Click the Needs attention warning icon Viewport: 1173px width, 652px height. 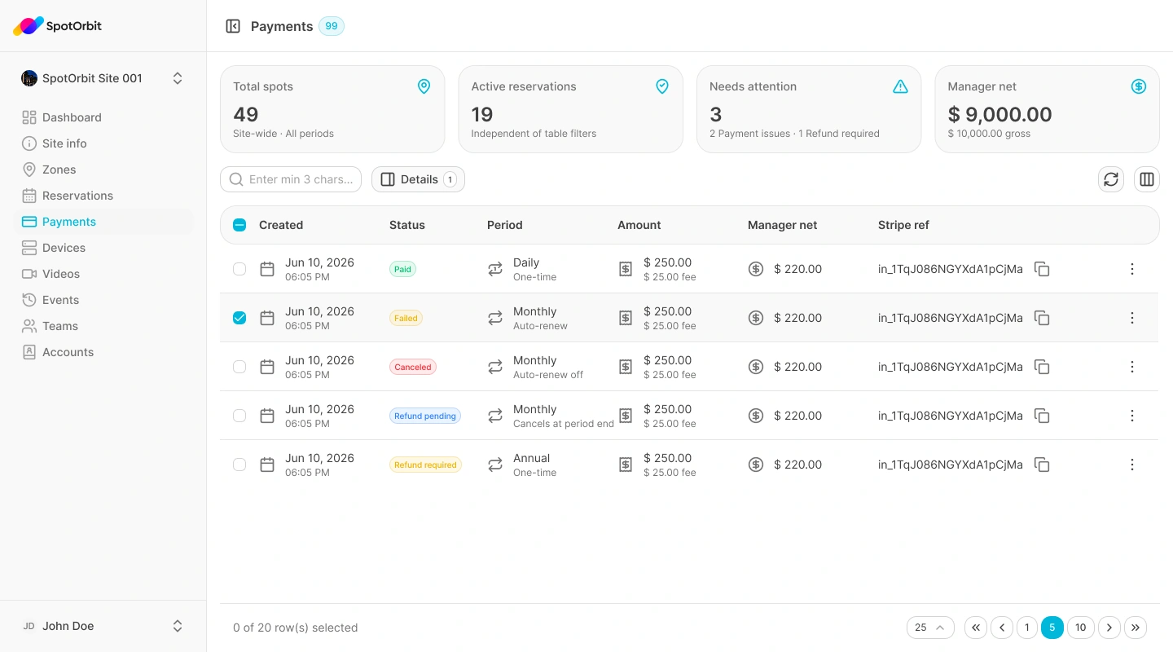point(900,86)
